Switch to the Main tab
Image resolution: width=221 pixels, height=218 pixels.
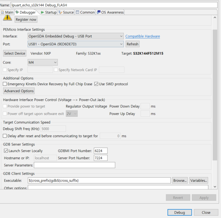[x=7, y=12]
